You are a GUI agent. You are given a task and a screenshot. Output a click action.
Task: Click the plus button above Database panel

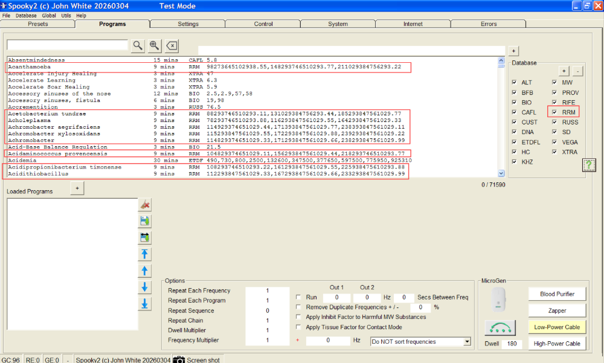[x=513, y=51]
